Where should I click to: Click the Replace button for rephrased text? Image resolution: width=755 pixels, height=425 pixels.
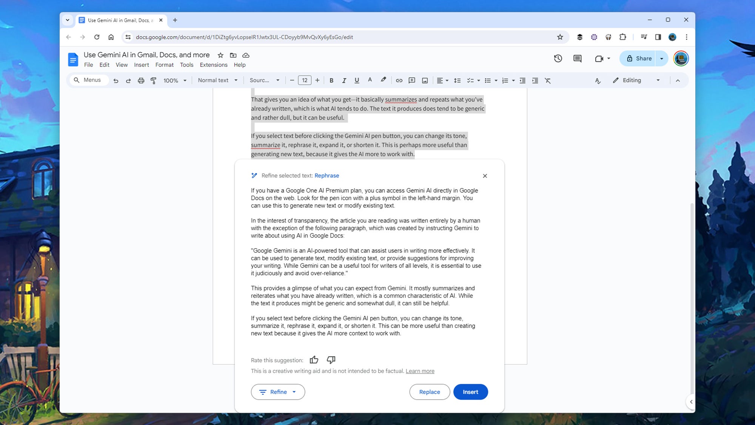tap(429, 391)
